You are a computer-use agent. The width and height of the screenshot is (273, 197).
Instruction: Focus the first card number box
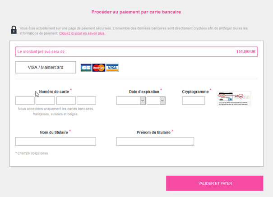click(x=25, y=101)
